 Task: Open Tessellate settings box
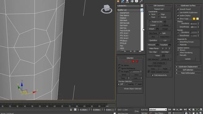point(170,45)
